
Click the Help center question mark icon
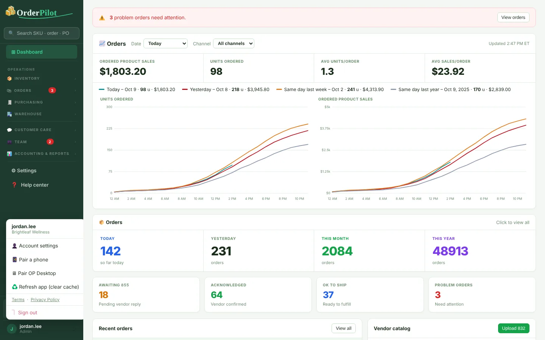click(x=14, y=185)
